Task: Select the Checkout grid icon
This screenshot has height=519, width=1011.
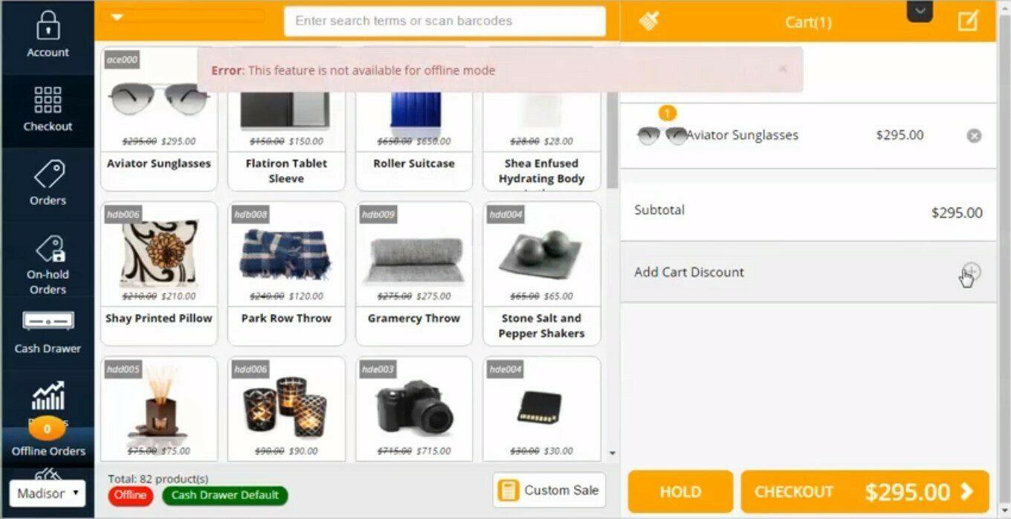Action: pos(48,100)
